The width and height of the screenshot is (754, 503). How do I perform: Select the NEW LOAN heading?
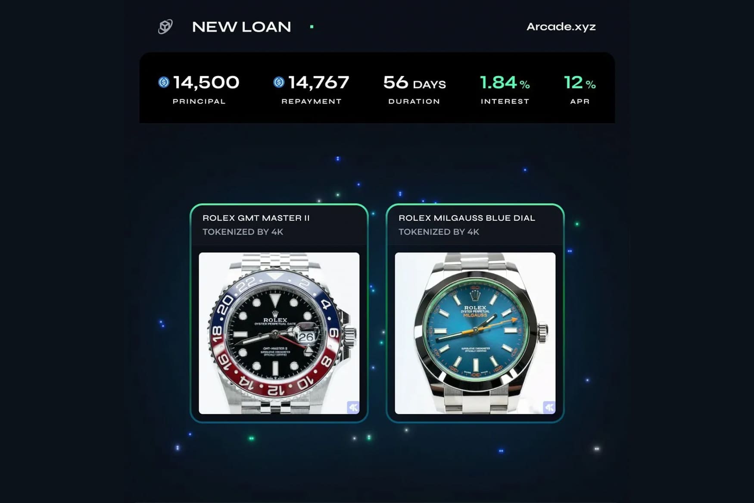[x=241, y=27]
